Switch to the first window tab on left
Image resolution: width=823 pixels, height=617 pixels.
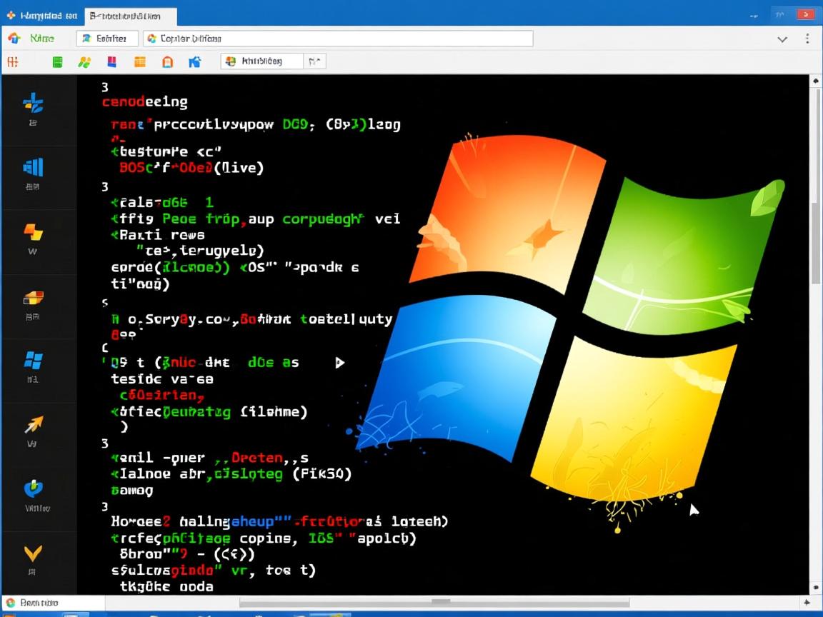[x=41, y=15]
